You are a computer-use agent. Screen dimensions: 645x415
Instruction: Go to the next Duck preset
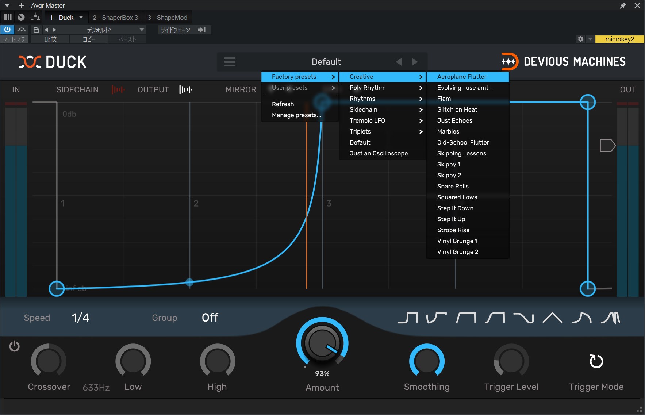coord(415,62)
